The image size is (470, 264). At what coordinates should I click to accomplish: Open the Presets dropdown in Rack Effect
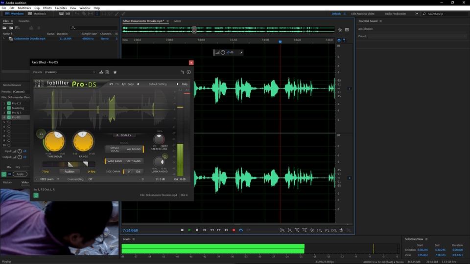(x=70, y=72)
